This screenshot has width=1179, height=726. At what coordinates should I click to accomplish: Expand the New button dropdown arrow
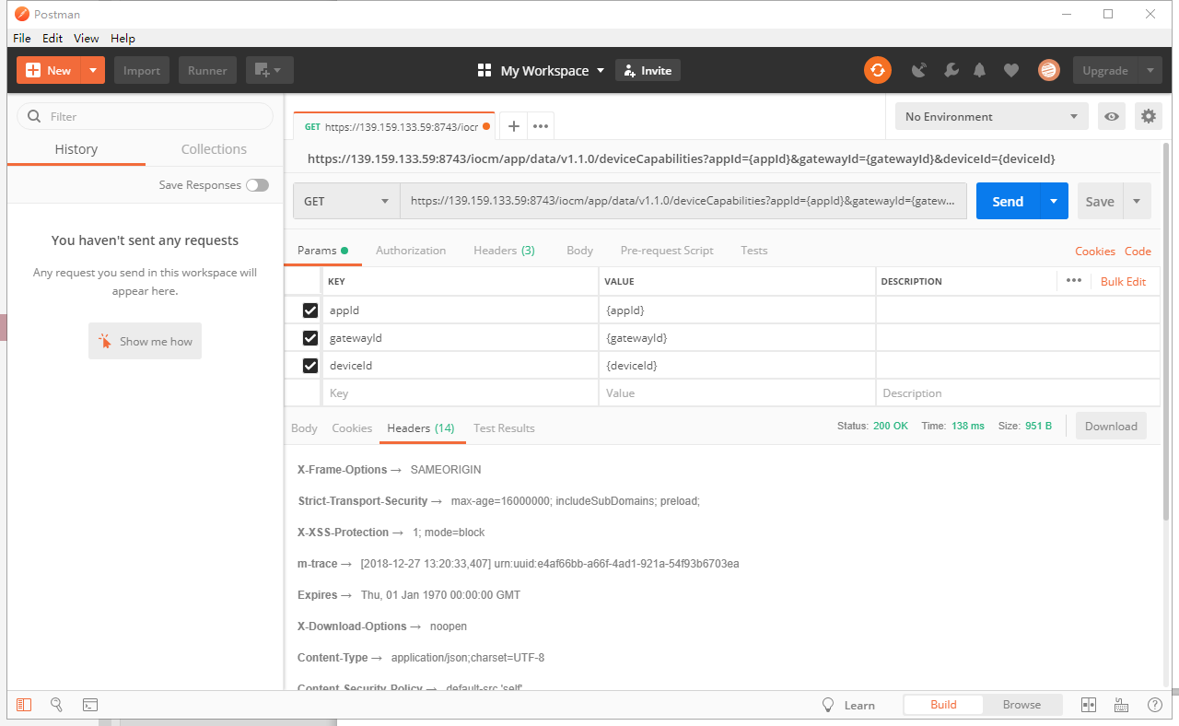pyautogui.click(x=93, y=70)
